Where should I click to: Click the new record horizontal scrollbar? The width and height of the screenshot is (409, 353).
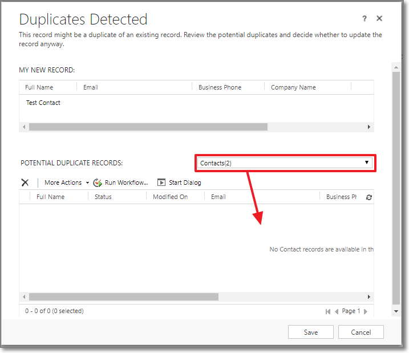tap(148, 127)
